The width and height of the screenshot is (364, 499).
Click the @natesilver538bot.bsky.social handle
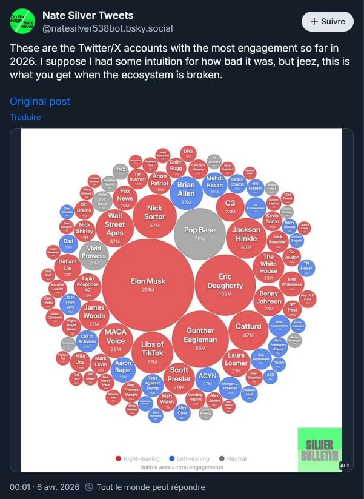pos(107,28)
